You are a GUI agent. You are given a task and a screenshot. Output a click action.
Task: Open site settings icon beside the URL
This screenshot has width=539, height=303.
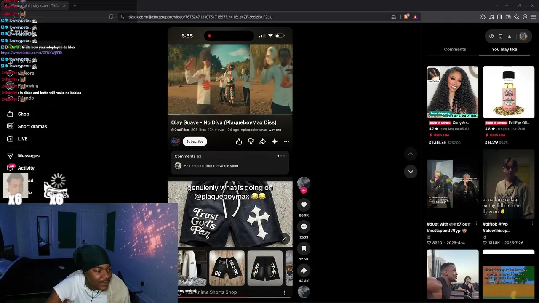pyautogui.click(x=122, y=17)
